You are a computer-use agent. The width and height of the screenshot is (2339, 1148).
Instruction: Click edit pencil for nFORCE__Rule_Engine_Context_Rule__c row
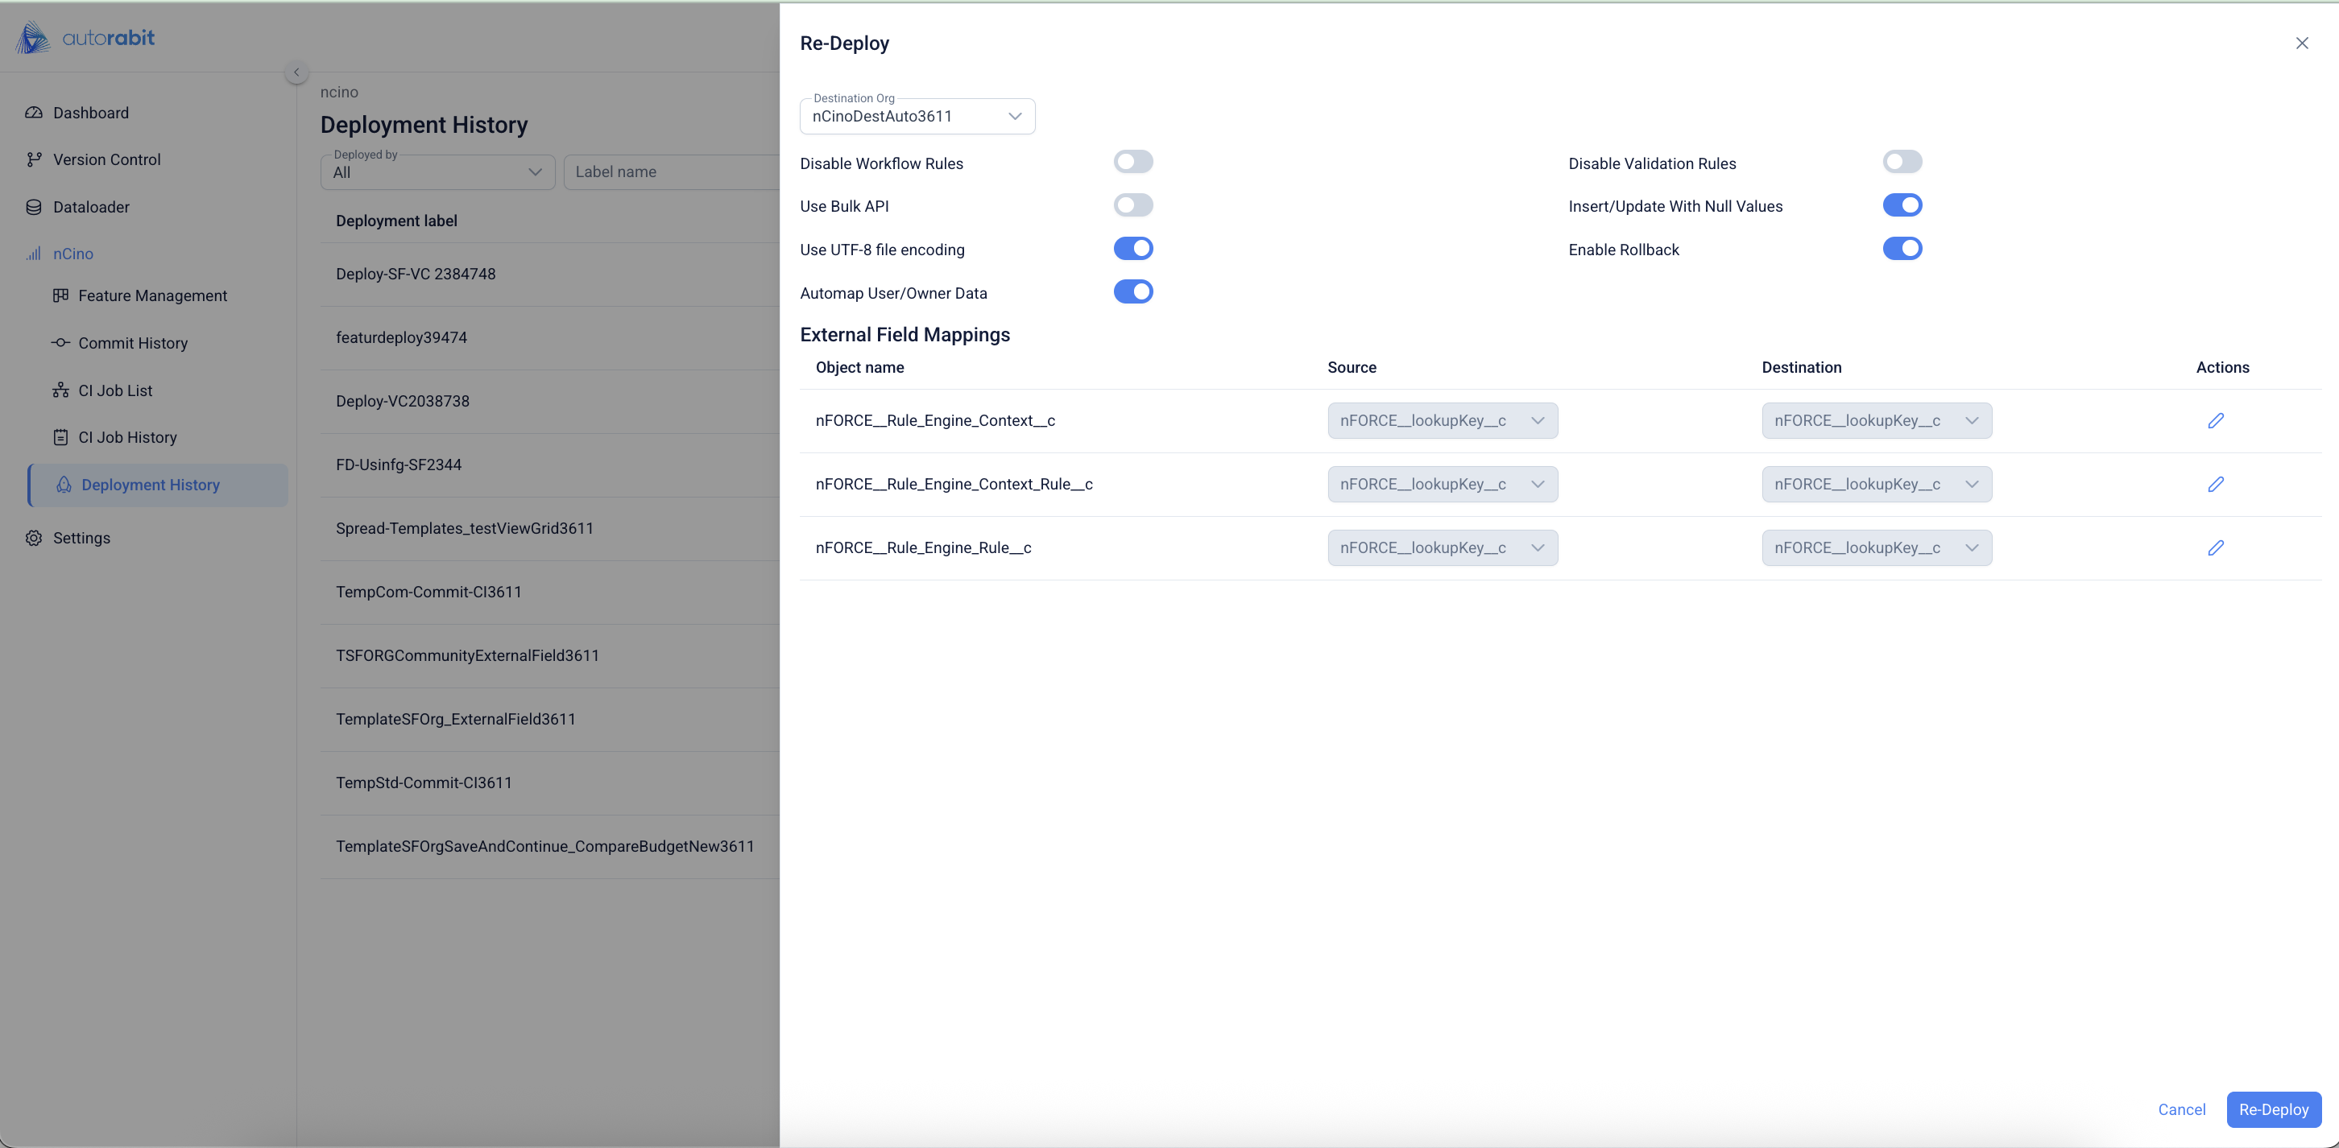pos(2216,484)
